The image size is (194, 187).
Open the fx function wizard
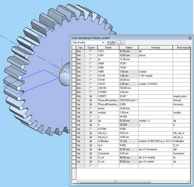(x=113, y=43)
